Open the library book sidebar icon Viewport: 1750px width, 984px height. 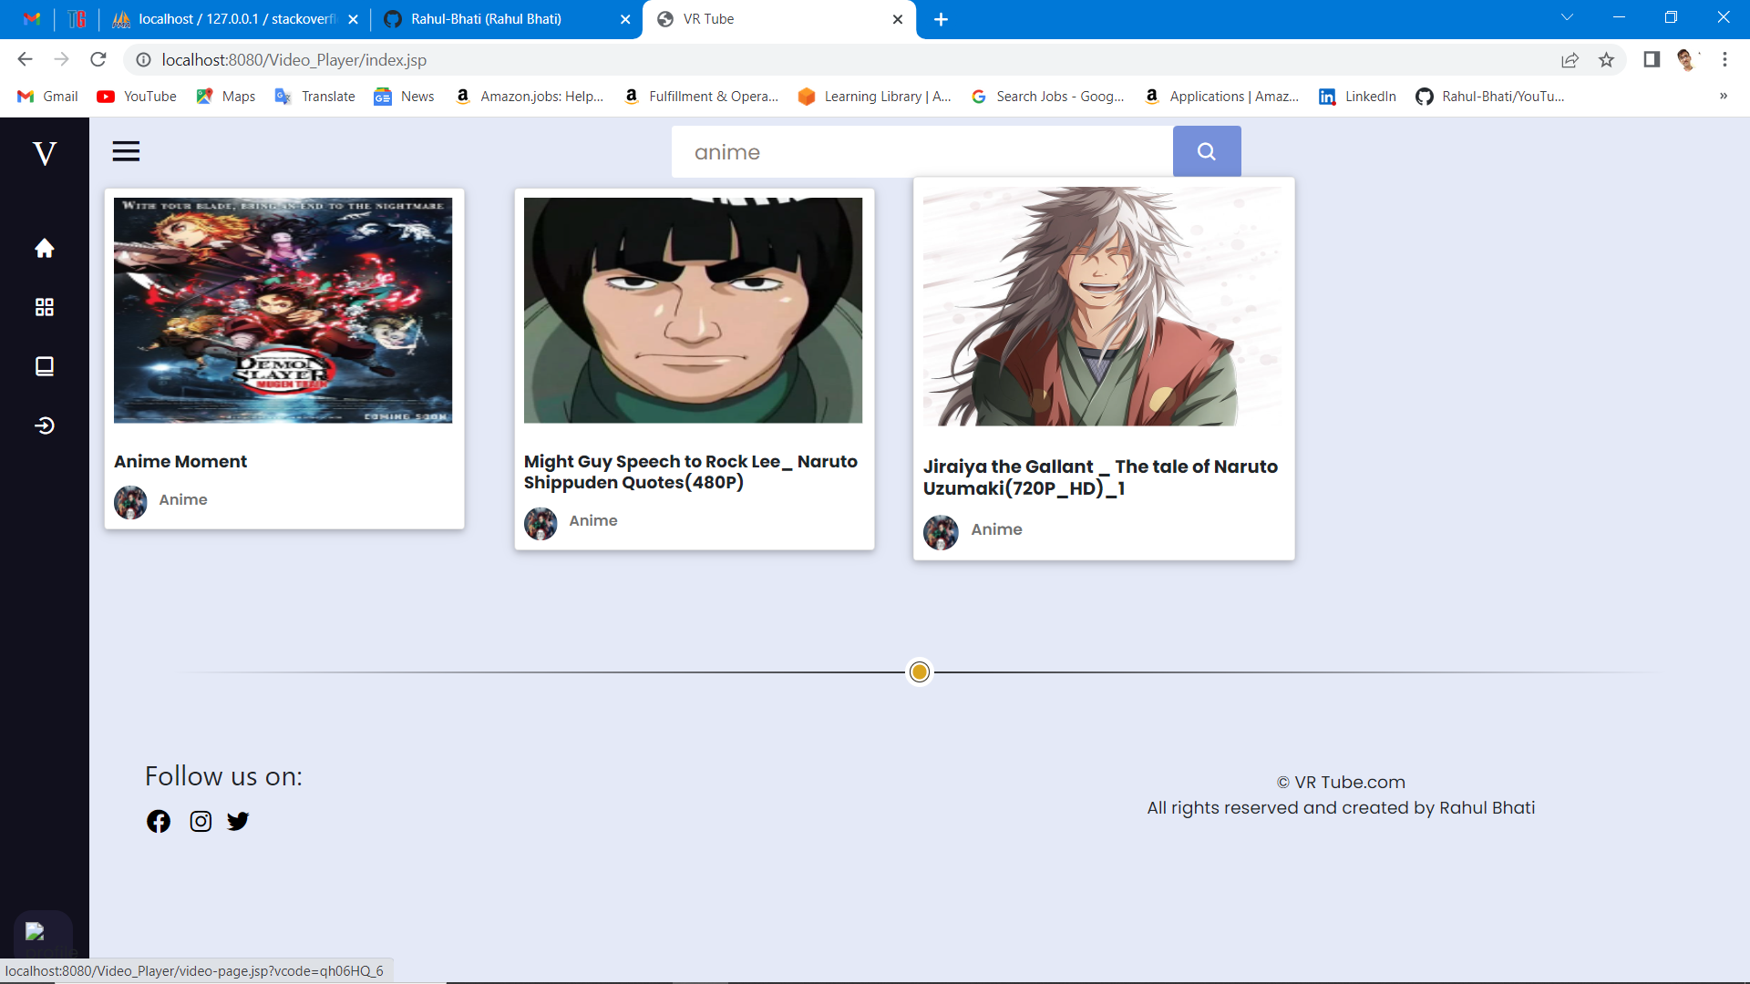(44, 366)
